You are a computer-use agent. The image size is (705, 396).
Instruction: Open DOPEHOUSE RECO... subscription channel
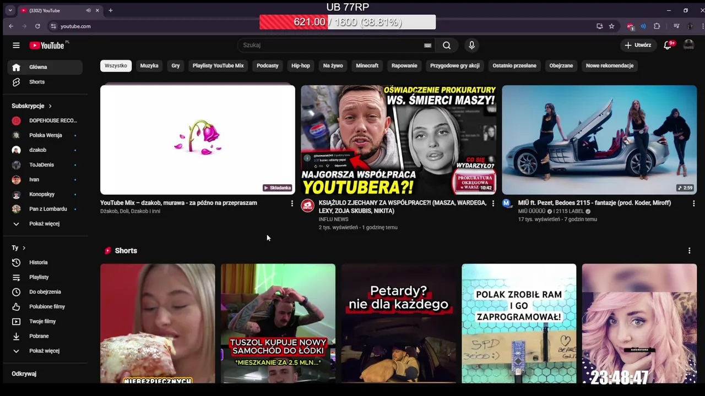[x=45, y=120]
